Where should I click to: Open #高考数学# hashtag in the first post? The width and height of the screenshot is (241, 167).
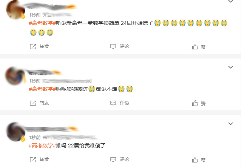pos(42,23)
